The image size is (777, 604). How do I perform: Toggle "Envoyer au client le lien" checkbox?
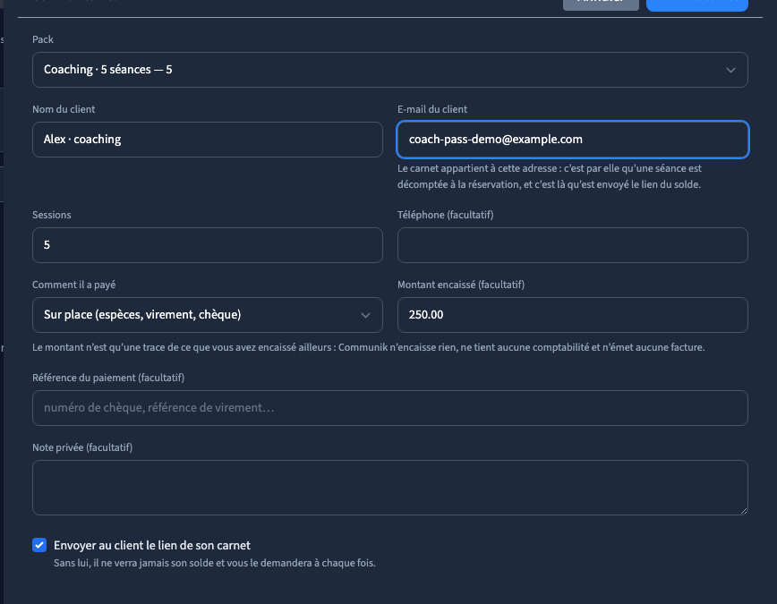point(39,545)
